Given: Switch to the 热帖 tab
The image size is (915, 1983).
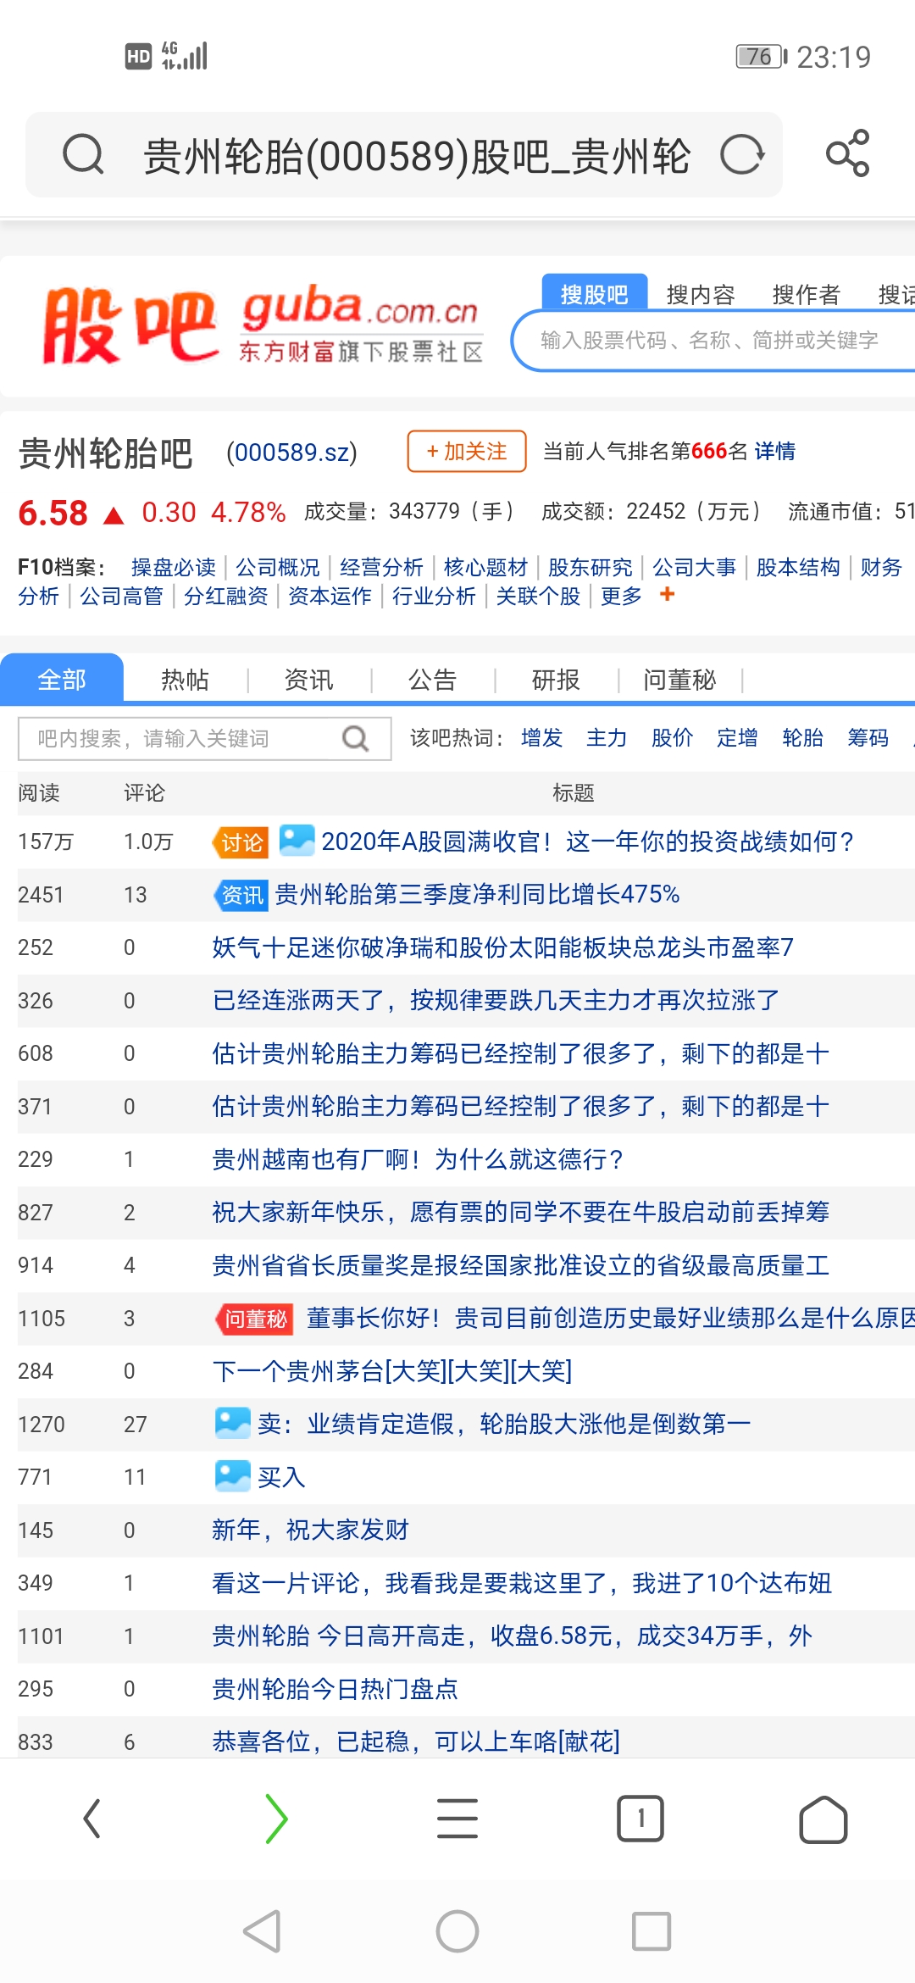Looking at the screenshot, I should [x=185, y=680].
